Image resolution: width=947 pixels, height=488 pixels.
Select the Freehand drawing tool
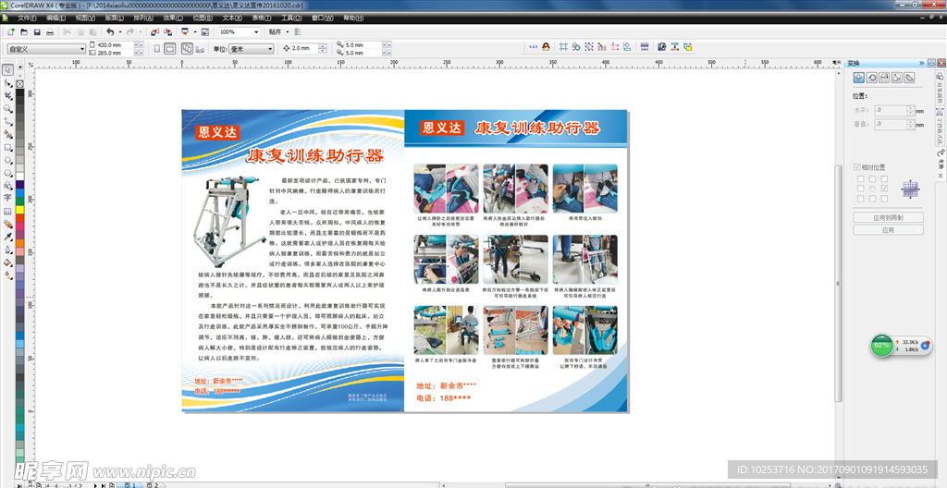coord(7,121)
